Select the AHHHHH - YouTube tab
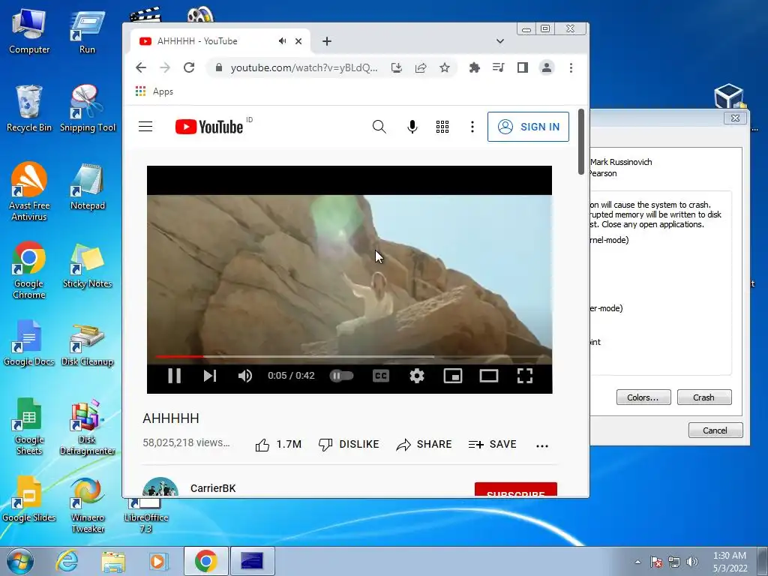Viewport: 768px width, 576px height. tap(220, 41)
